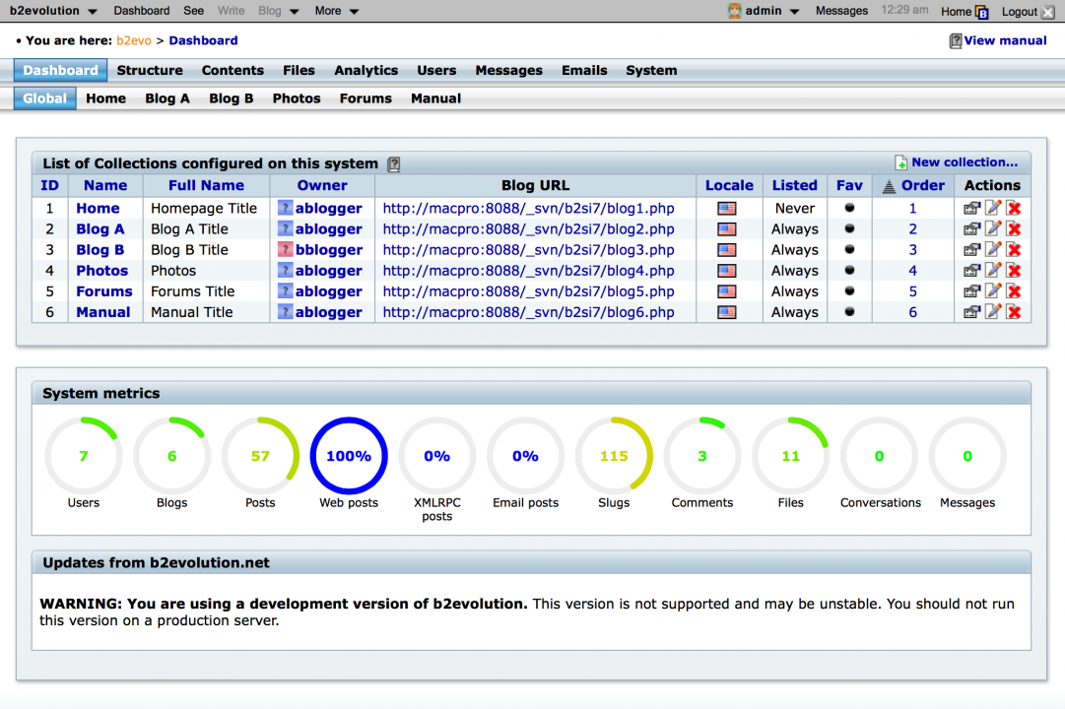This screenshot has width=1065, height=709.
Task: Click the pencil edit icon for Blog B
Action: [x=993, y=250]
